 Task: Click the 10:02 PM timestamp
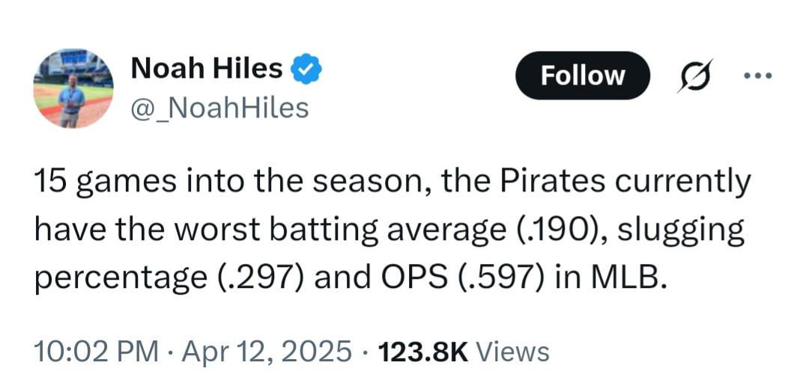(97, 350)
